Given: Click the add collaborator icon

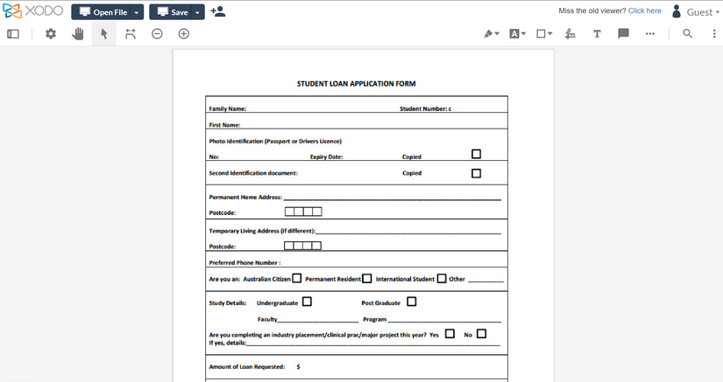Looking at the screenshot, I should [x=217, y=11].
